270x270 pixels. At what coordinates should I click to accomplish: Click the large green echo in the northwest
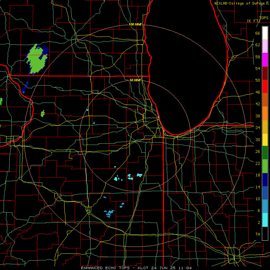(37, 59)
